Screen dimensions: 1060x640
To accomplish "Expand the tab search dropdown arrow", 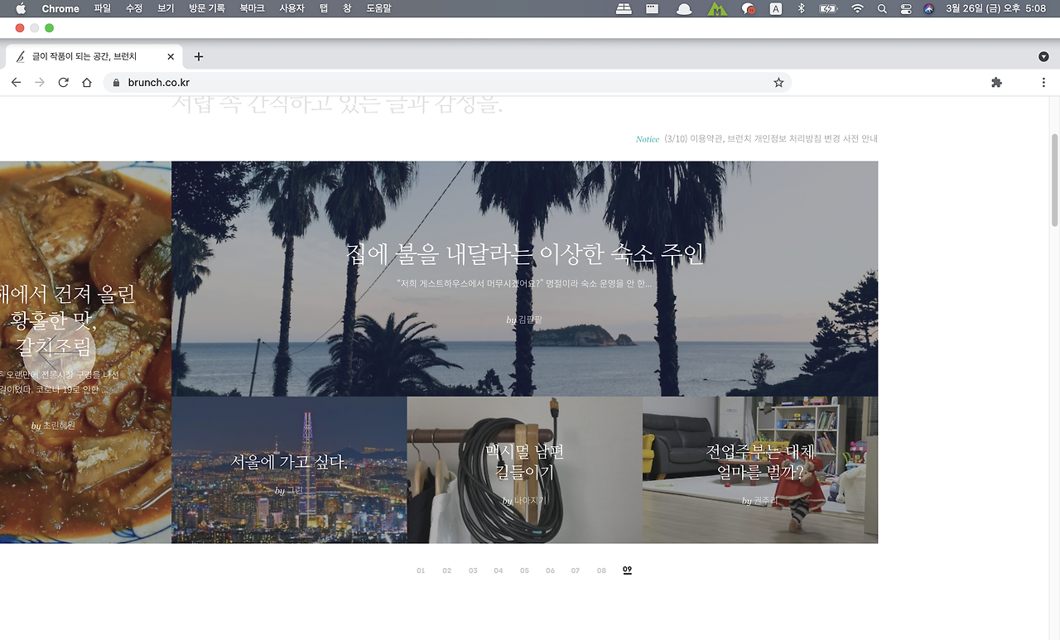I will 1043,57.
